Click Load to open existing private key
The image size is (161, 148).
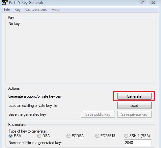[134, 106]
